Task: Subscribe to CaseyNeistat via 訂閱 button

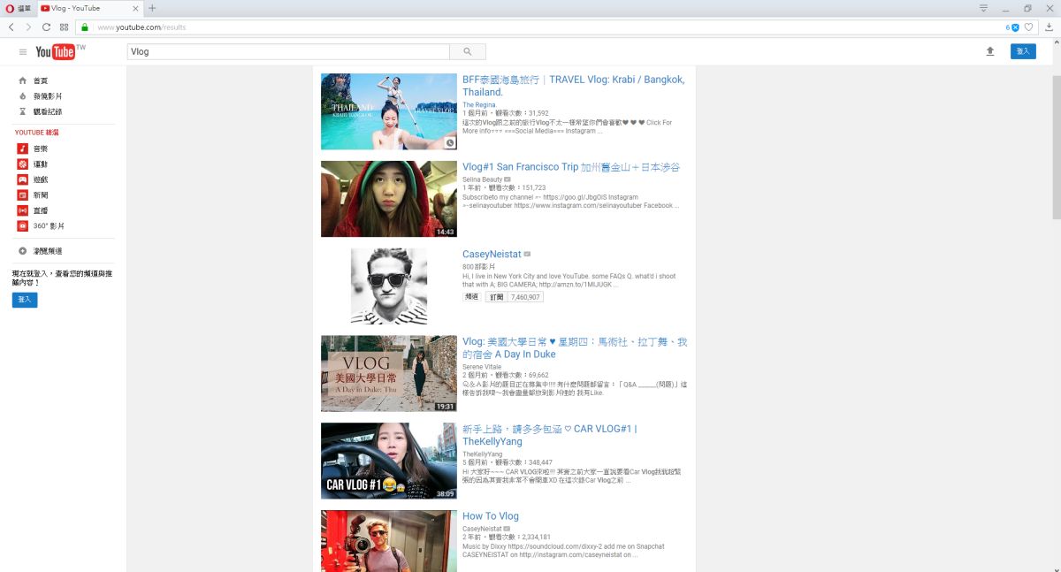Action: [x=495, y=296]
